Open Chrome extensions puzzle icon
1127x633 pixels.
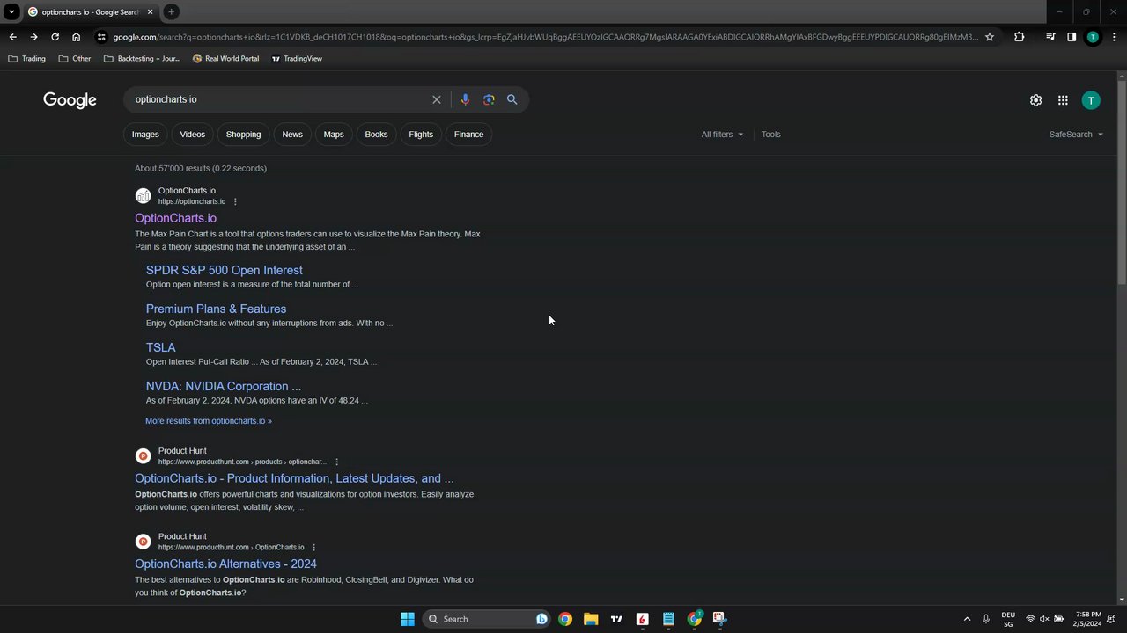pos(1019,37)
